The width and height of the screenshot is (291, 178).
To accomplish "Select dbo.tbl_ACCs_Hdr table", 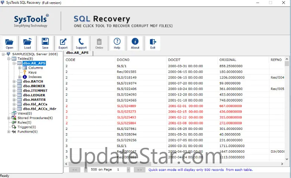I will (40, 109).
